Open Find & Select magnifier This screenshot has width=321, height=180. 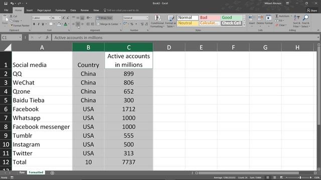click(x=305, y=21)
